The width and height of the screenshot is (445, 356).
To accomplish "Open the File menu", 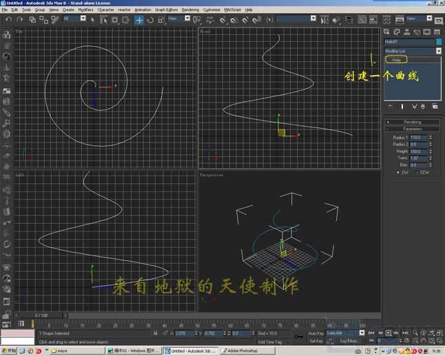I will click(x=5, y=10).
